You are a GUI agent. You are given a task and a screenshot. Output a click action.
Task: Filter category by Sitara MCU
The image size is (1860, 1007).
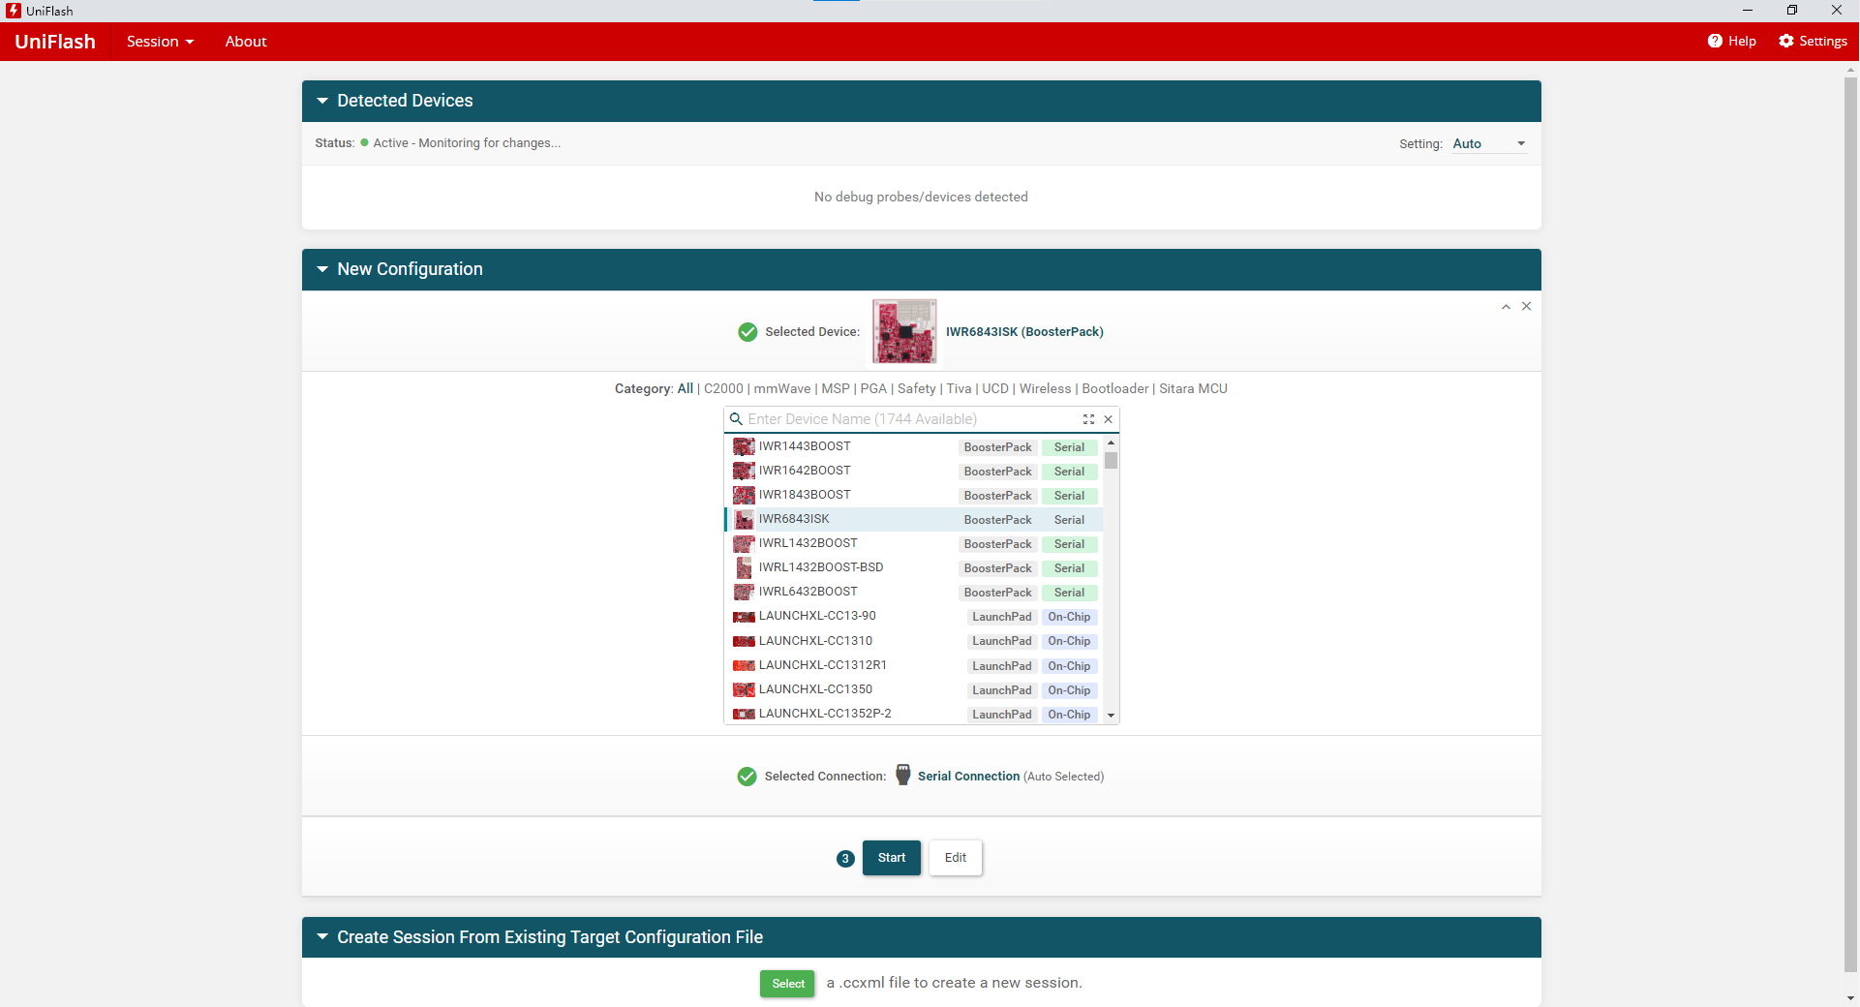[x=1193, y=388]
